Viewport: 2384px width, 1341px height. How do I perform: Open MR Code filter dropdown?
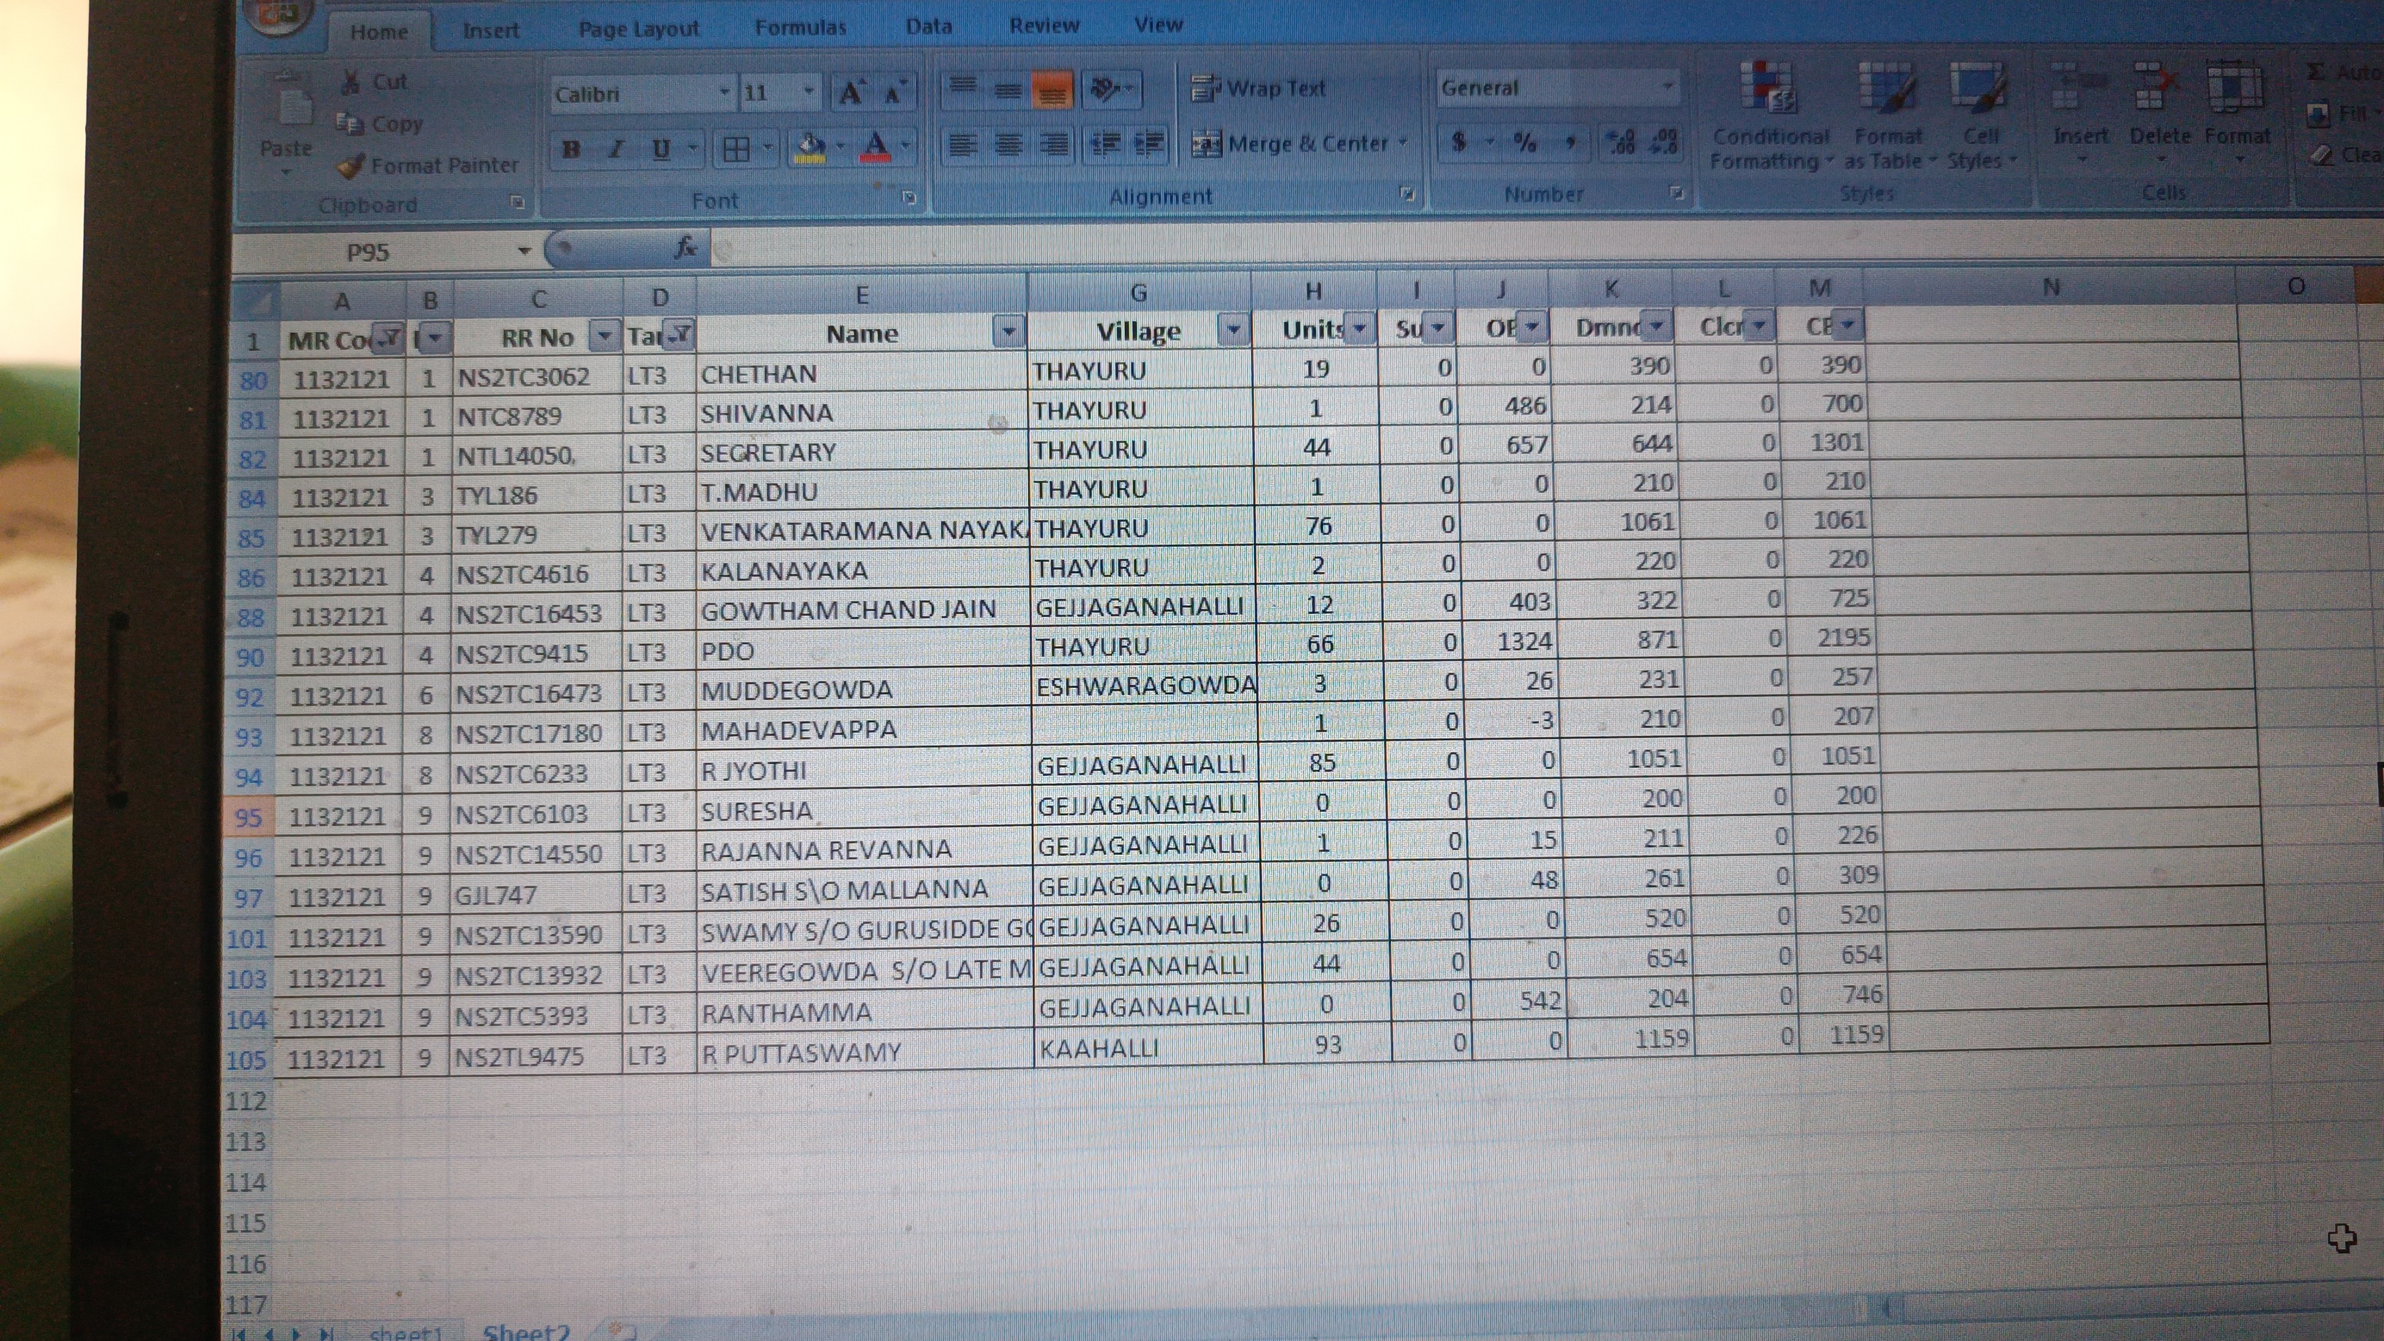[390, 338]
